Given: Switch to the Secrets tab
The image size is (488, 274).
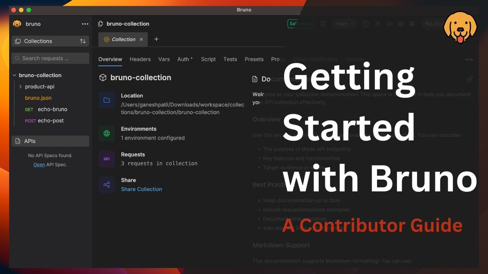Looking at the screenshot, I should (x=355, y=59).
